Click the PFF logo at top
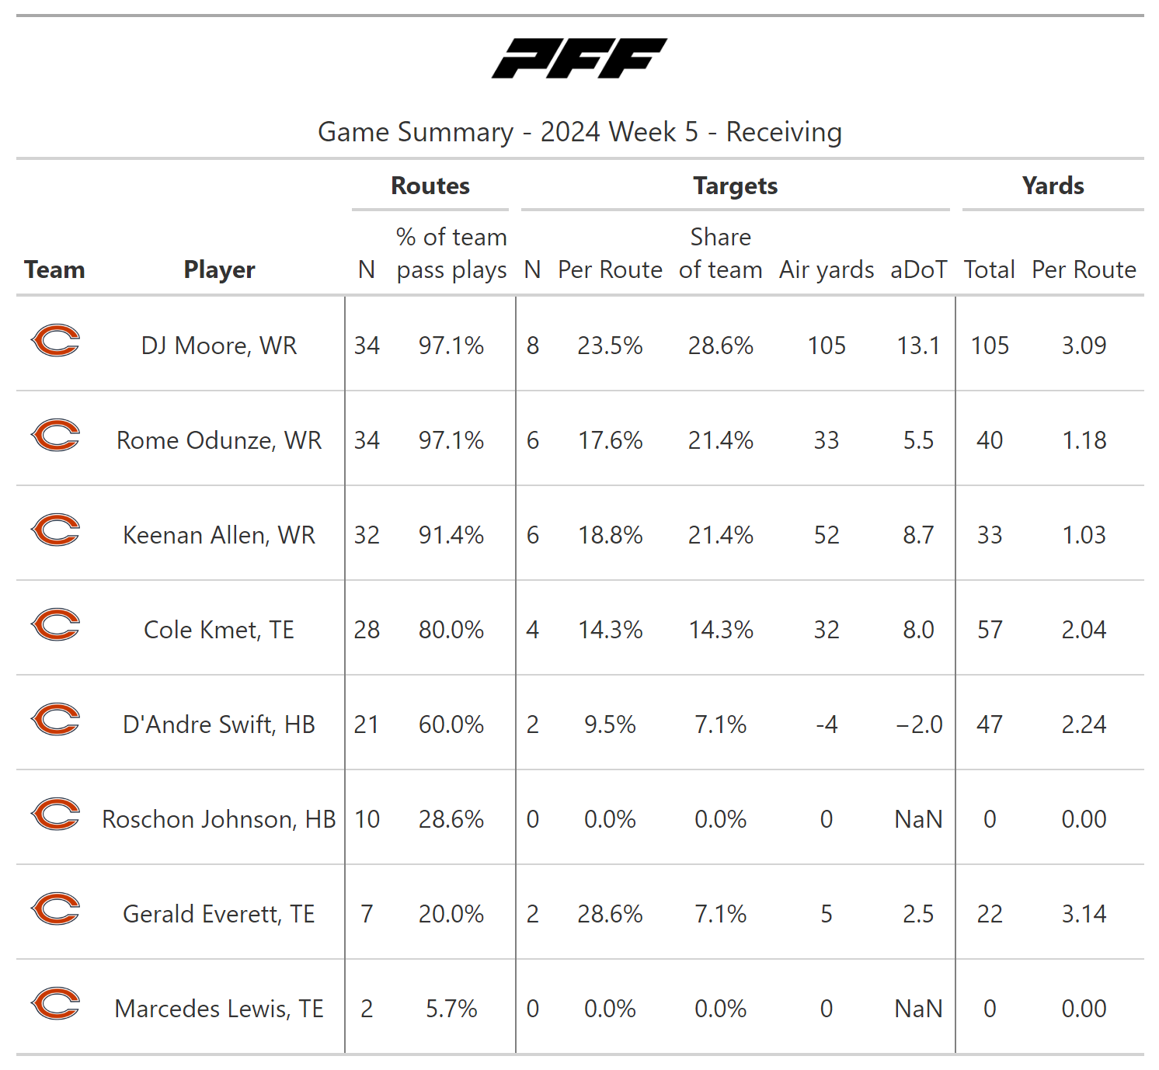 pos(579,58)
